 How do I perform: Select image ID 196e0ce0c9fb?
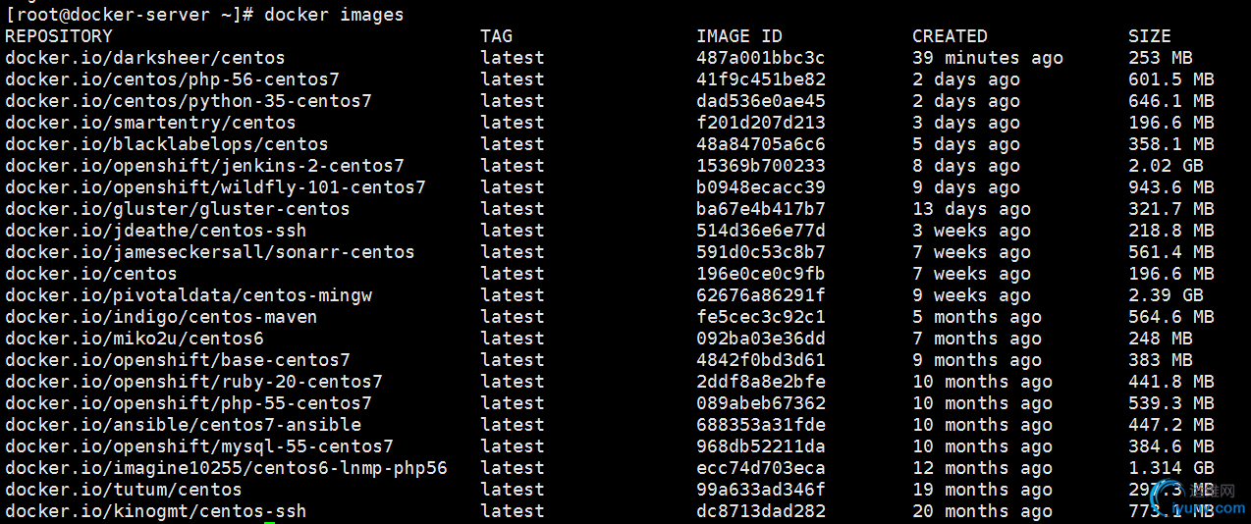click(761, 274)
